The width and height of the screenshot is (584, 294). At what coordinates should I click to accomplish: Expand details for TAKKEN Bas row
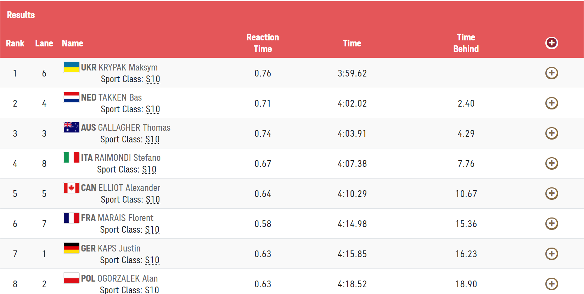click(x=551, y=103)
